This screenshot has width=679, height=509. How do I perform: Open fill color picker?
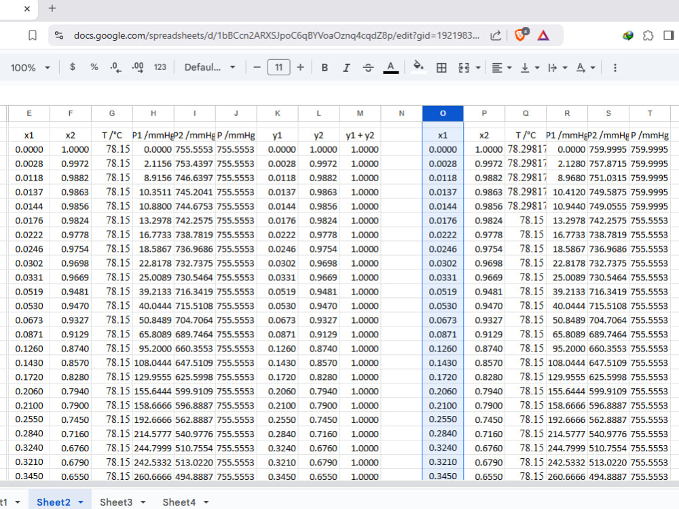pyautogui.click(x=418, y=67)
